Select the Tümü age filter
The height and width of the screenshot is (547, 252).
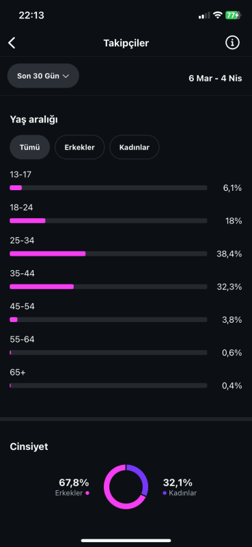click(x=29, y=147)
